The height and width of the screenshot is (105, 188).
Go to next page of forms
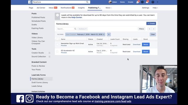tap(154, 29)
